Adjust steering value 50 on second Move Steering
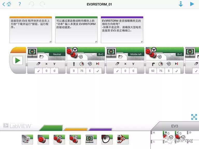The image size is (199, 149). click(153, 71)
